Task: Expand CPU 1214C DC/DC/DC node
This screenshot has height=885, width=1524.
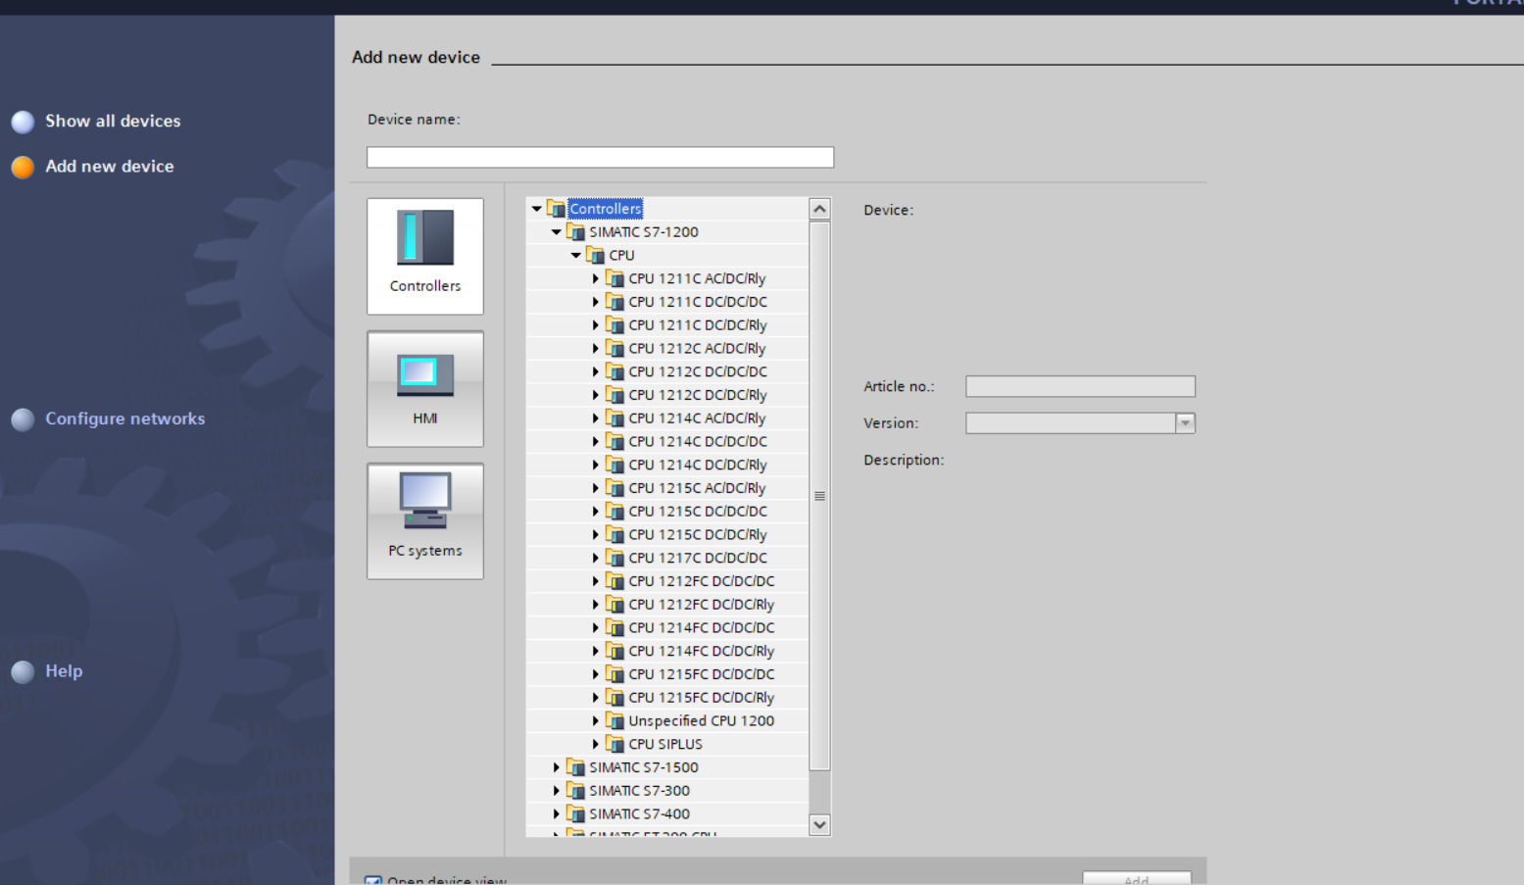Action: (595, 442)
